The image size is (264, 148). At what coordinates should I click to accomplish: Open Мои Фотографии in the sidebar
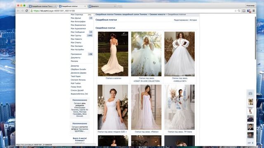coord(78,21)
